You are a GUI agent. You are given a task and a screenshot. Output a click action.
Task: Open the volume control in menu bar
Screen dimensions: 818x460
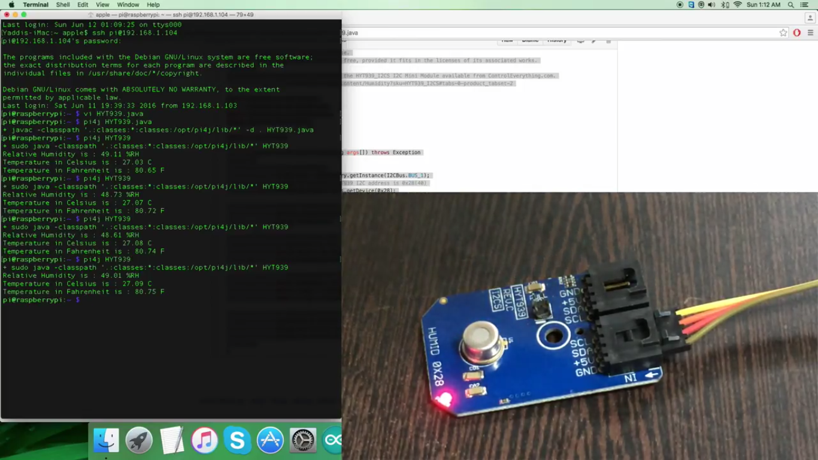(x=711, y=5)
